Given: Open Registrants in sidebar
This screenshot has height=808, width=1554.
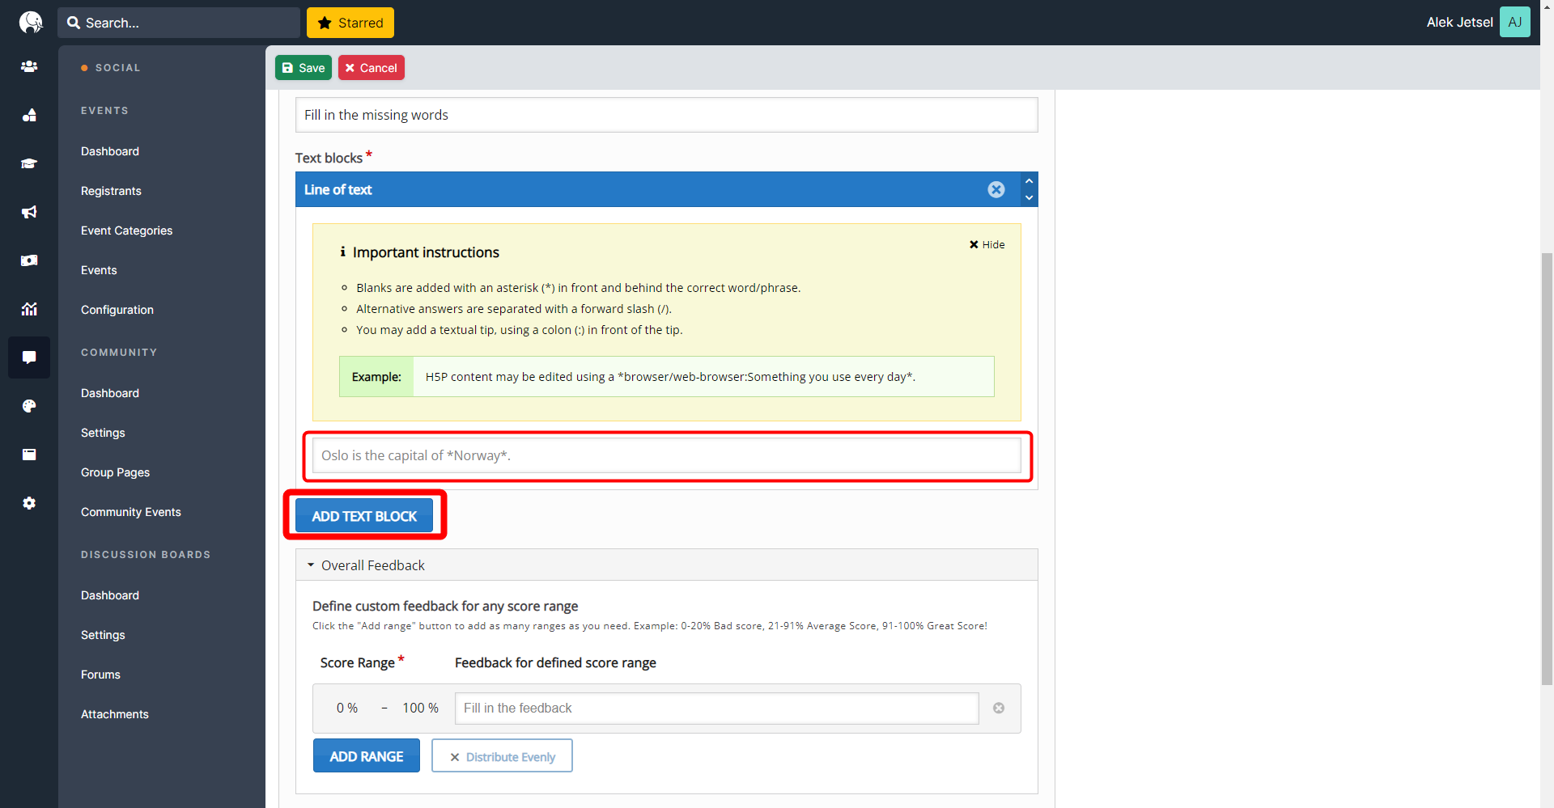Looking at the screenshot, I should 111,191.
